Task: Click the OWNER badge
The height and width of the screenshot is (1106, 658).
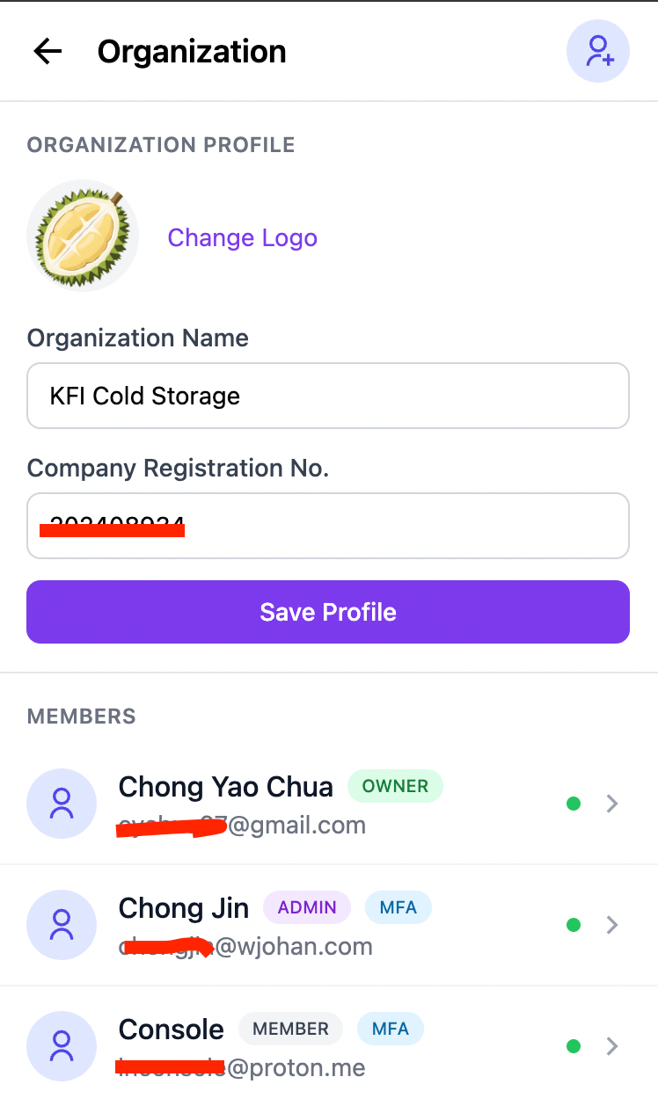Action: pyautogui.click(x=395, y=786)
